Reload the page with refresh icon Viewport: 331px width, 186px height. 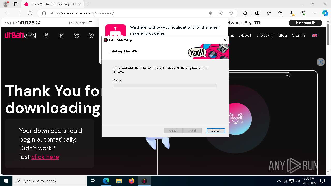(30, 13)
